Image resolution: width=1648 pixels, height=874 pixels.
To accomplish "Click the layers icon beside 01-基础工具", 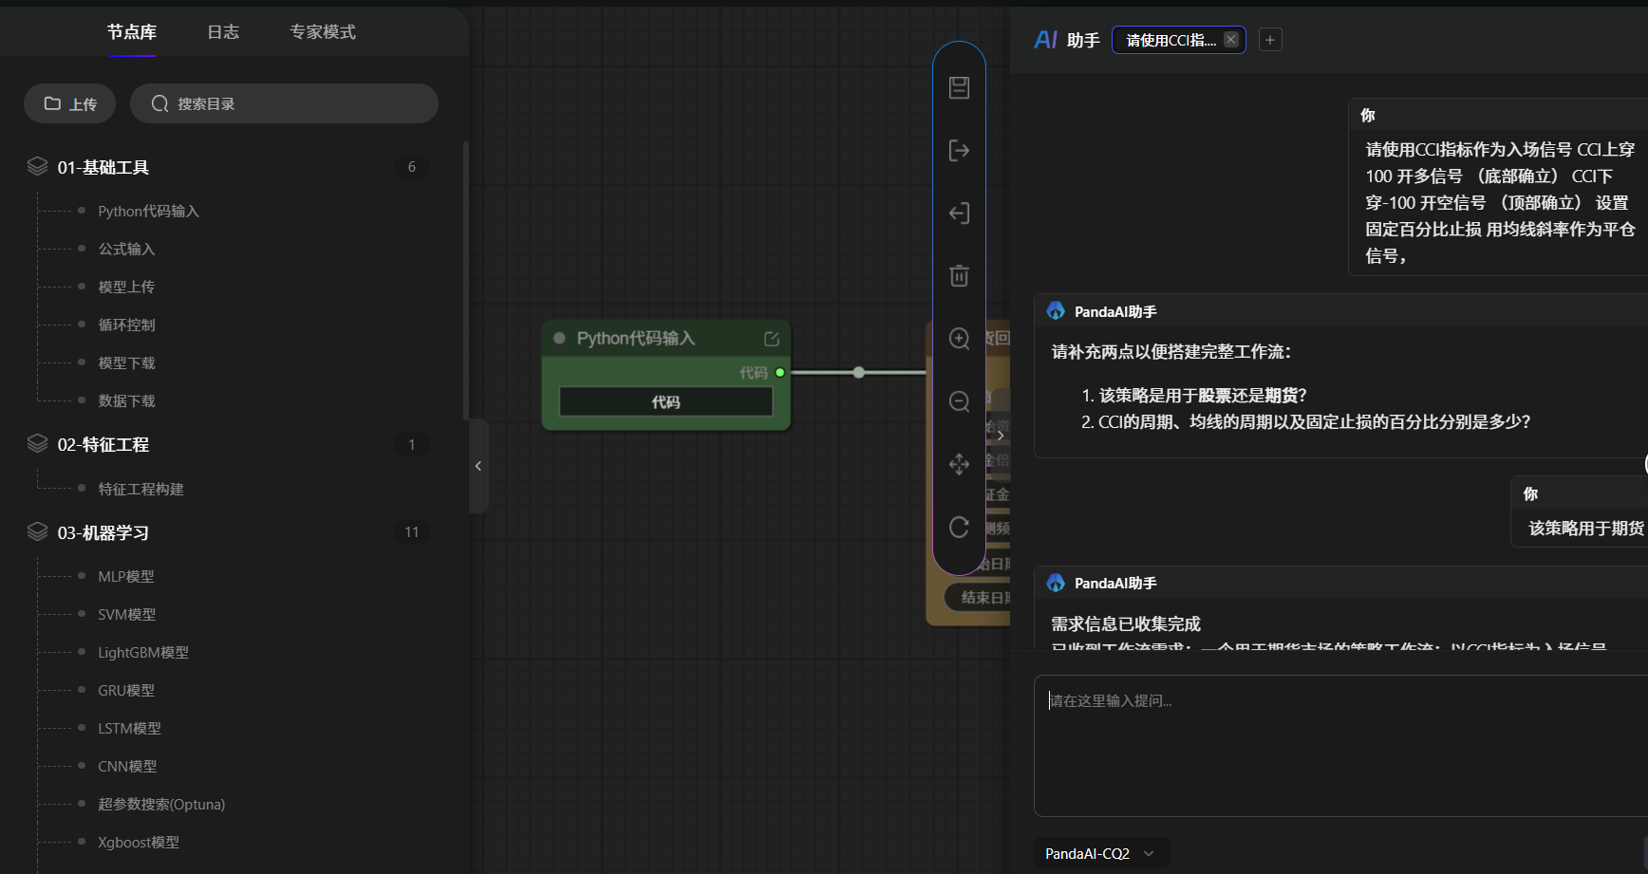I will click(x=37, y=167).
